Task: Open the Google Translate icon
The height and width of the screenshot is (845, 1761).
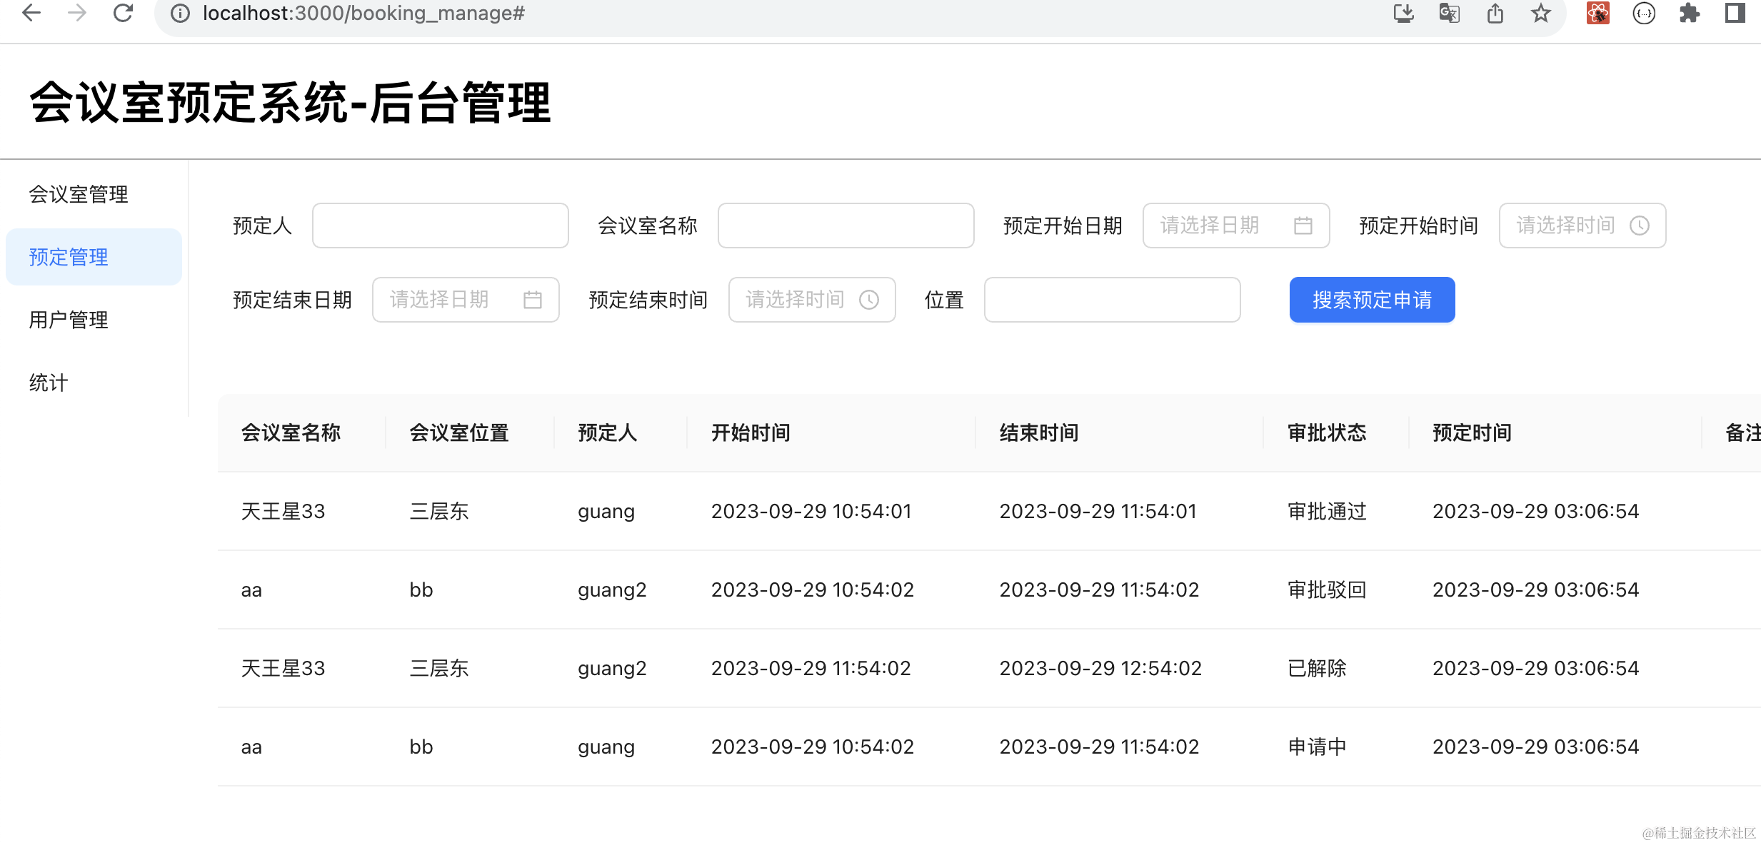Action: pos(1449,13)
